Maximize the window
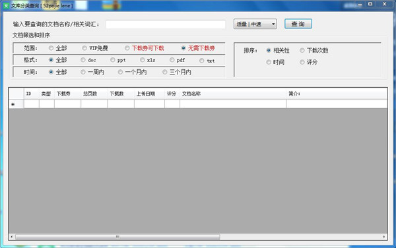This screenshot has width=396, height=248. tap(370, 5)
